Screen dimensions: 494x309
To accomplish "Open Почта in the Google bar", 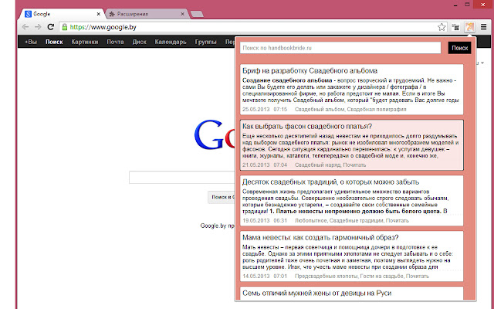I will coord(115,42).
